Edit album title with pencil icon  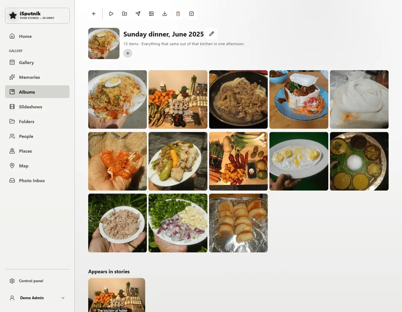click(211, 34)
